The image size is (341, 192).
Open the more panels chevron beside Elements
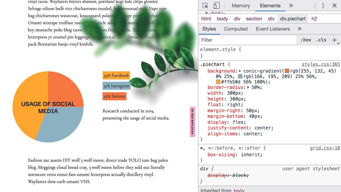pos(290,5)
